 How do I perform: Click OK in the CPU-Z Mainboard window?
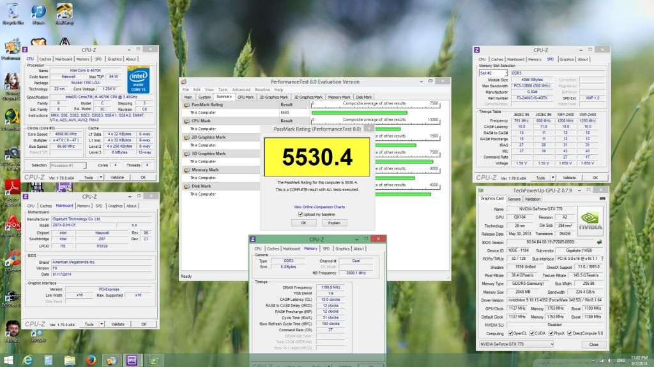(x=144, y=324)
